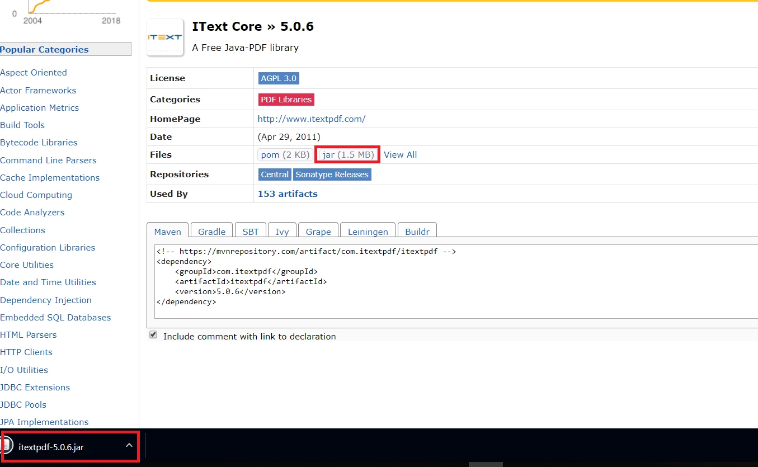This screenshot has width=758, height=467.
Task: Open Bytecode Libraries category
Action: (x=39, y=143)
